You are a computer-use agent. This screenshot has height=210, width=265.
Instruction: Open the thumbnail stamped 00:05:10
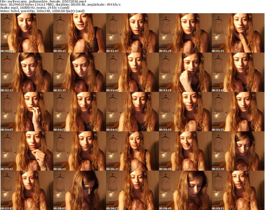click(x=185, y=112)
